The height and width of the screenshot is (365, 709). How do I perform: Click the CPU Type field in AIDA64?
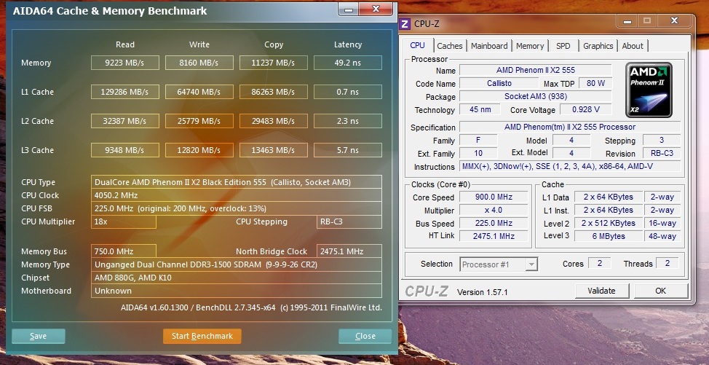click(236, 182)
